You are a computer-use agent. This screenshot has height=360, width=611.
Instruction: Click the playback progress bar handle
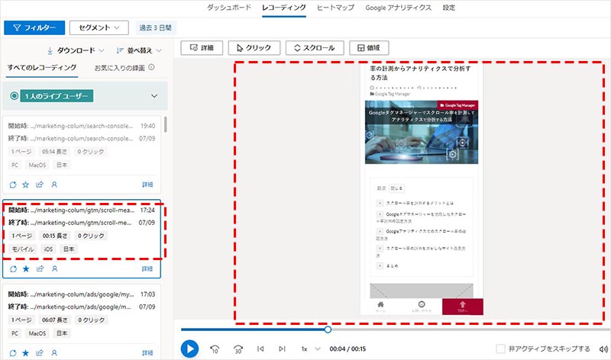coord(328,329)
